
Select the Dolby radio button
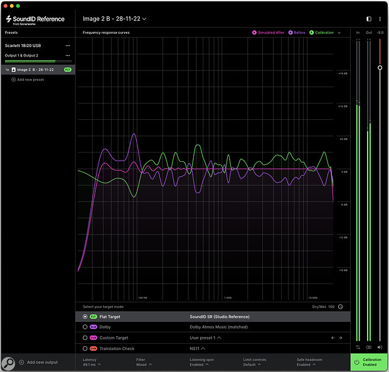(x=85, y=327)
